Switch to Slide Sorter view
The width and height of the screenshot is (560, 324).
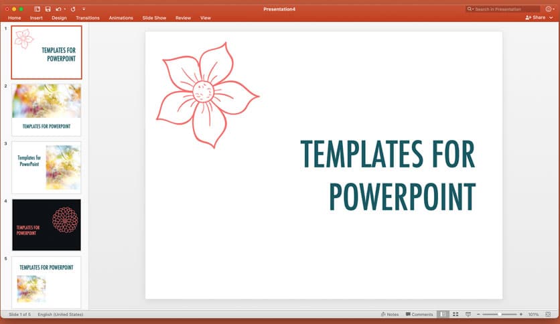456,315
